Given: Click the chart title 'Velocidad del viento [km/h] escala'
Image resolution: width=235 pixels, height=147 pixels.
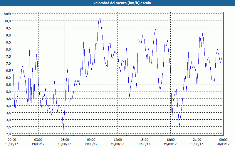Looking at the screenshot, I should 122,3.
